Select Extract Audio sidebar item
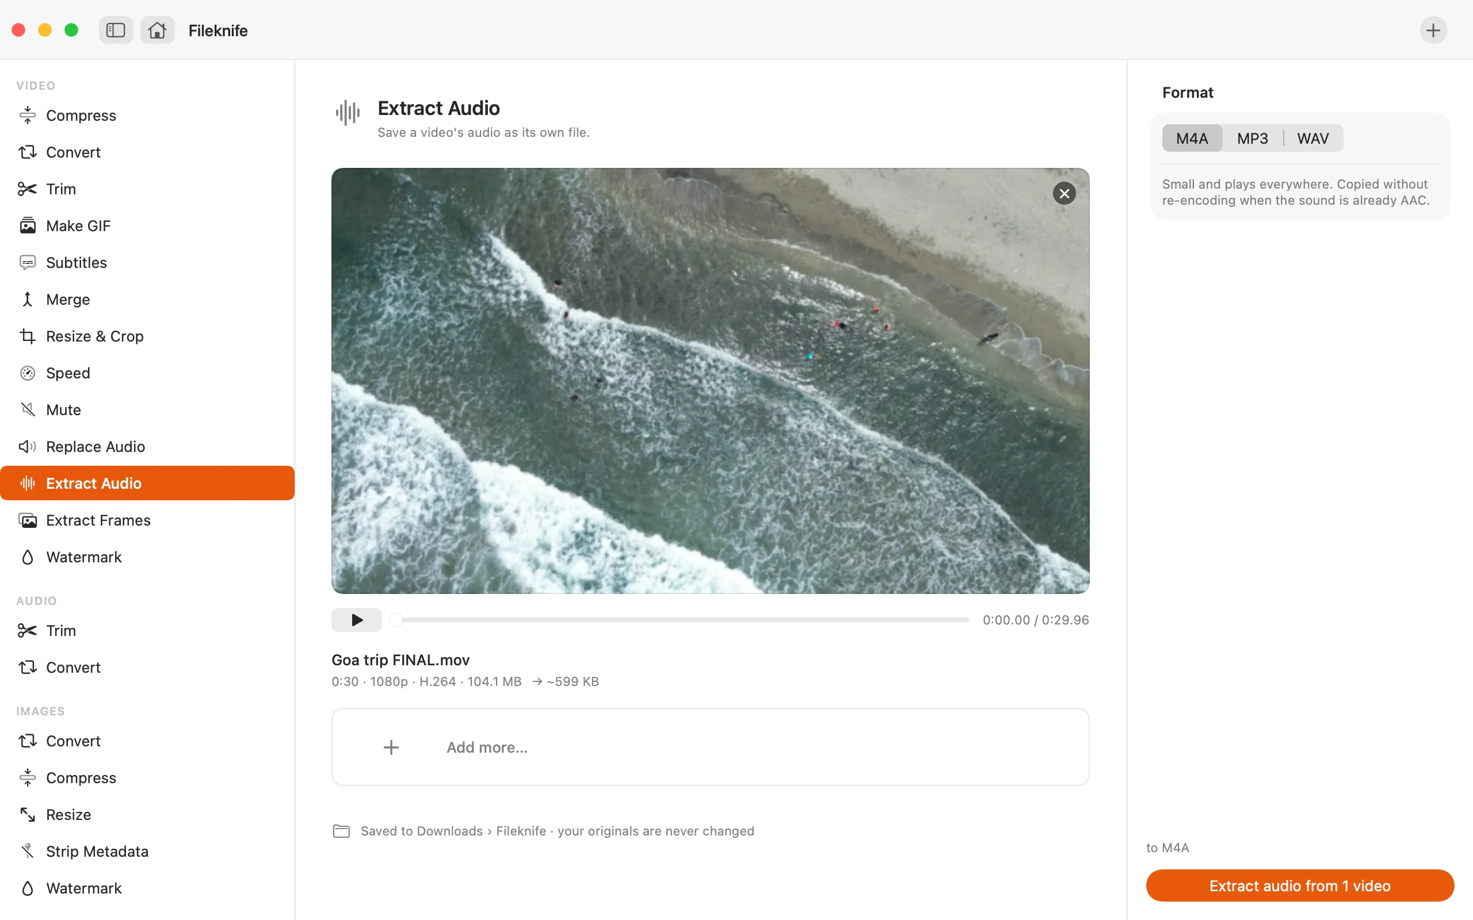Image resolution: width=1473 pixels, height=920 pixels. [147, 483]
